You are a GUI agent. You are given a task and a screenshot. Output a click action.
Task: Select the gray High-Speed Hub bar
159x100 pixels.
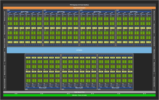pos(79,92)
